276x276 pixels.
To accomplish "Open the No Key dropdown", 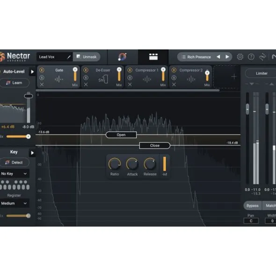I will click(x=14, y=174).
